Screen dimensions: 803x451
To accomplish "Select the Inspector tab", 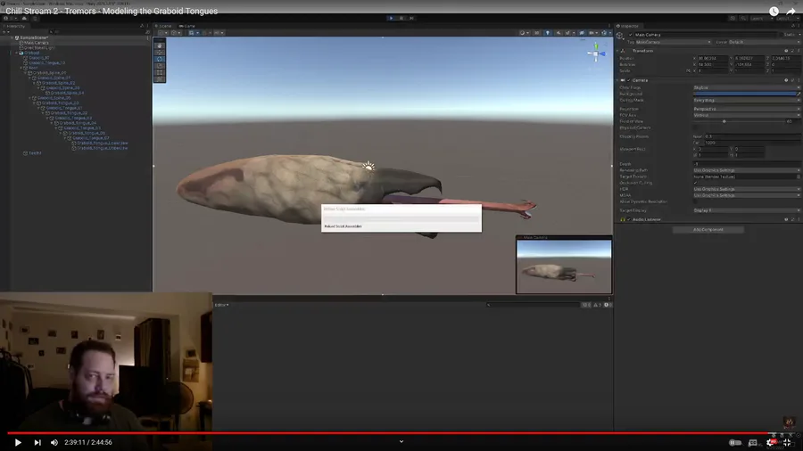I will (628, 26).
